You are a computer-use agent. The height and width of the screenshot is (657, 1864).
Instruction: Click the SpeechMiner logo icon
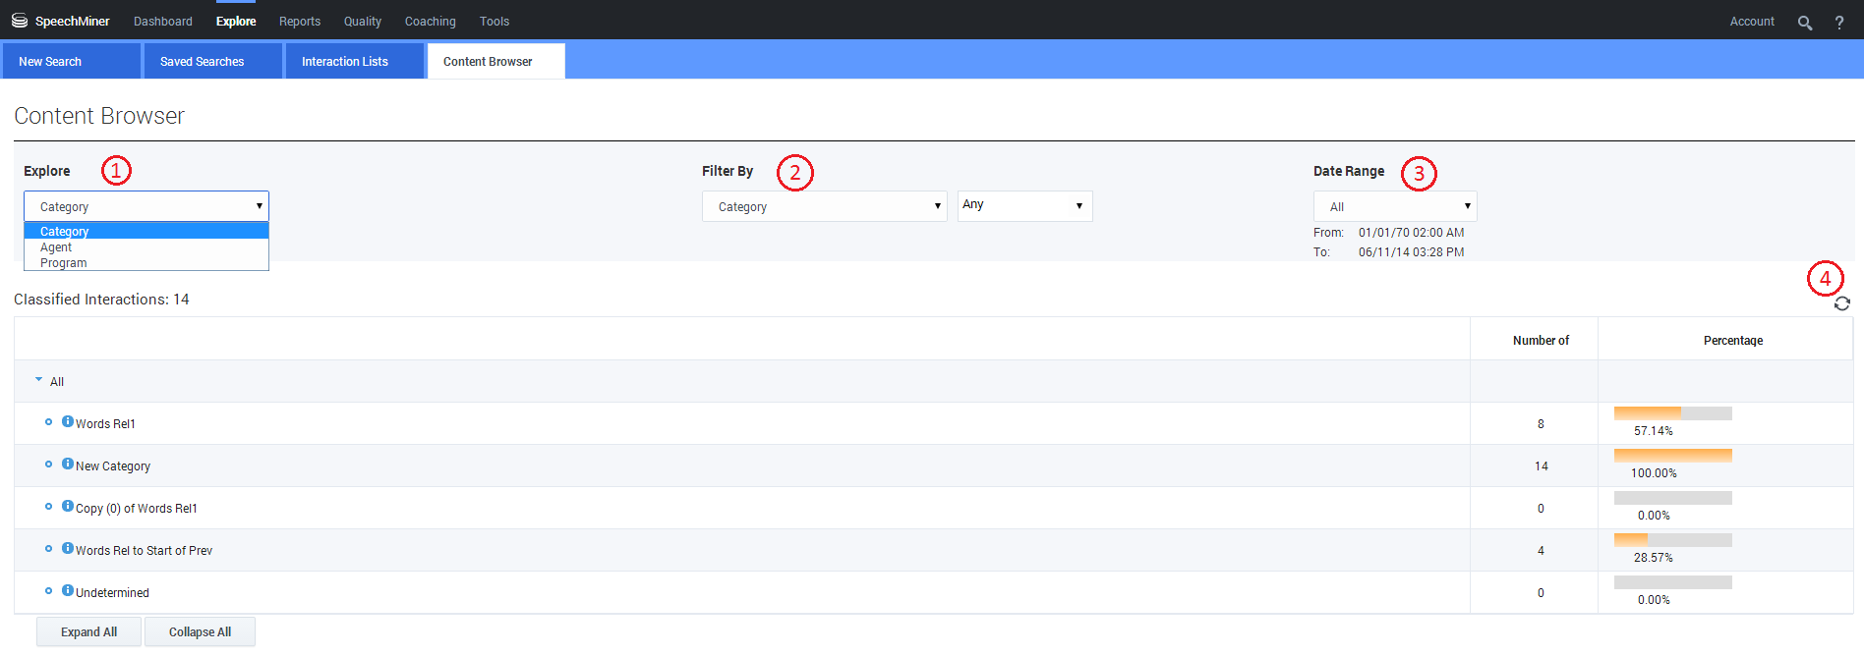19,21
